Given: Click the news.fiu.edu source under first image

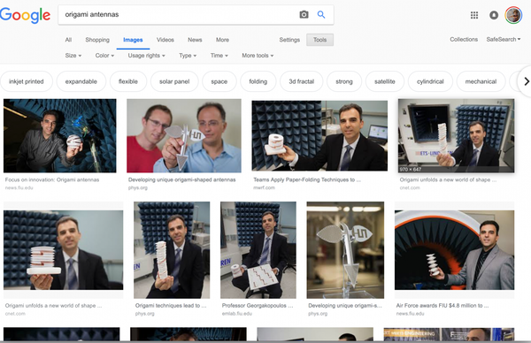Looking at the screenshot, I should tap(19, 187).
